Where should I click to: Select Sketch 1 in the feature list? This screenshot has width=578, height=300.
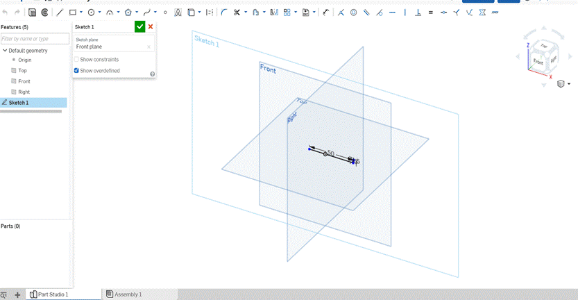(x=33, y=103)
